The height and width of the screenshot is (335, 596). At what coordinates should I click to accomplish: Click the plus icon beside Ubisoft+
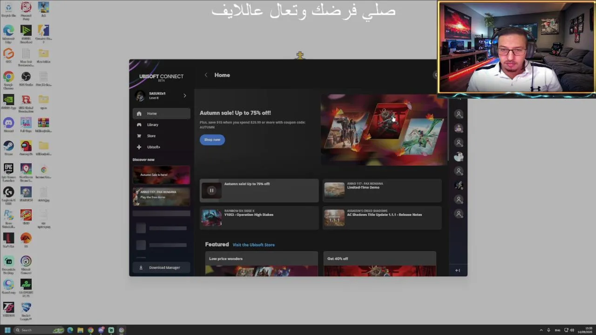point(139,147)
